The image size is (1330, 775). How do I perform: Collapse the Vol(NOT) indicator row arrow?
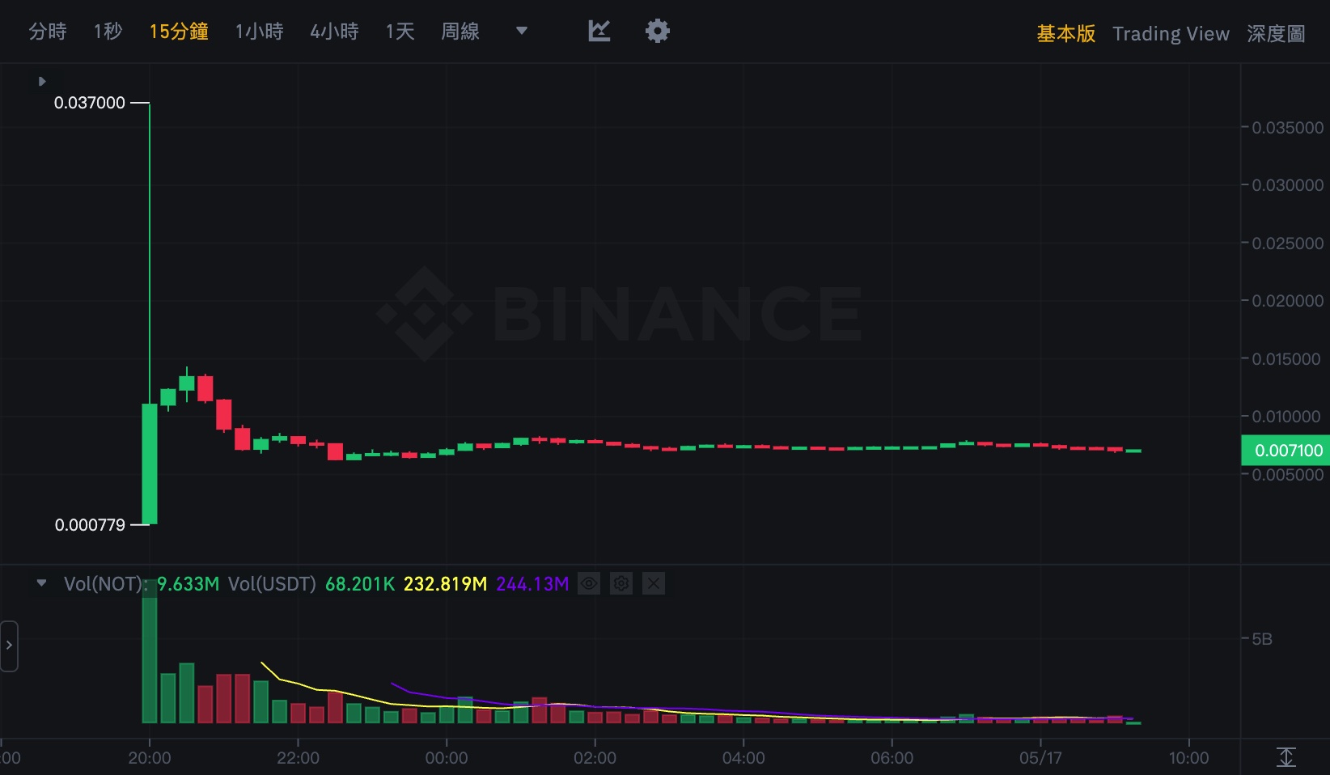click(41, 583)
